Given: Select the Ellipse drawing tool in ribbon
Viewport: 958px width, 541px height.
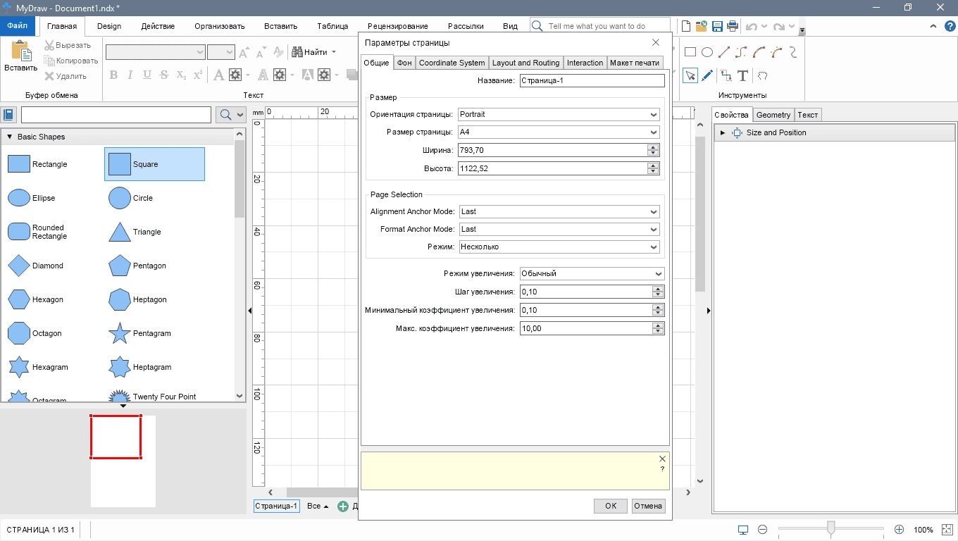Looking at the screenshot, I should tap(707, 52).
